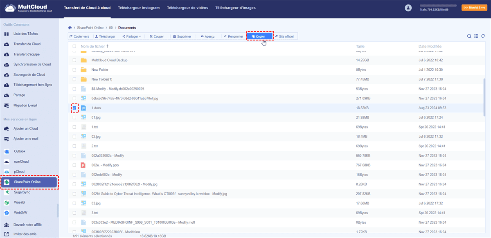Viewport: 491px width, 238px height.
Task: Open Liste des Tâches in sidebar
Action: 26,34
